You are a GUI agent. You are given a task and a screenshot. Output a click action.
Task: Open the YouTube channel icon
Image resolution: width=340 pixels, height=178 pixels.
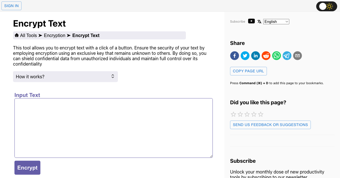coord(251,21)
